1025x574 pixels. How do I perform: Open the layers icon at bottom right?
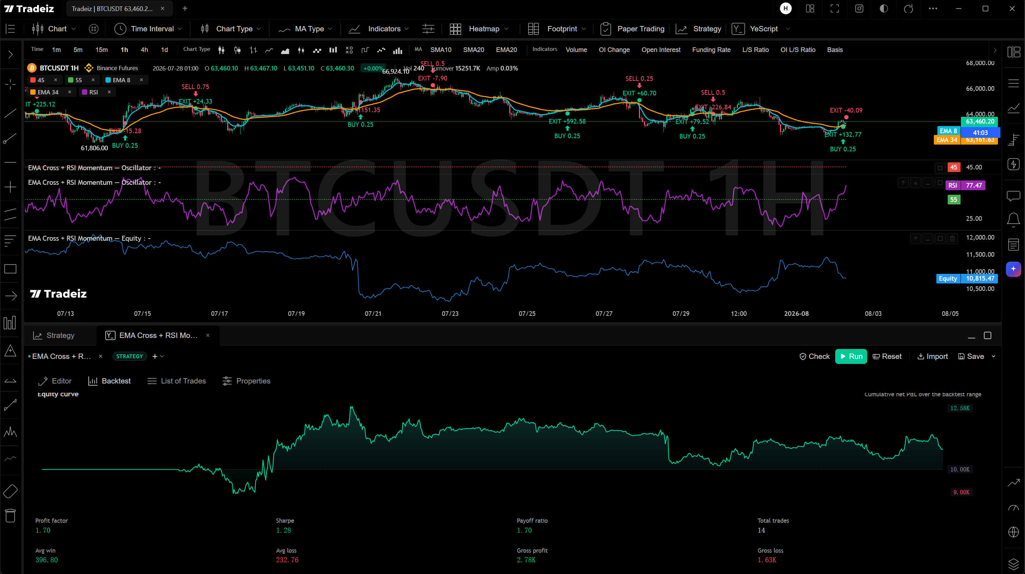click(x=1013, y=564)
